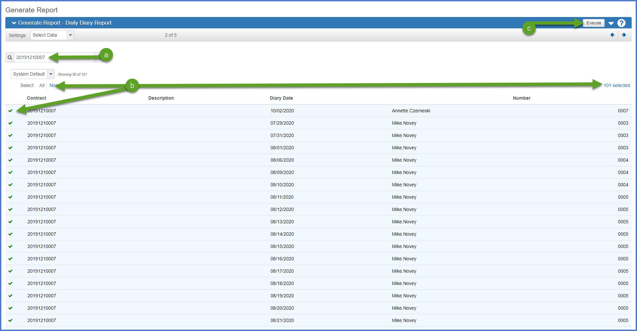Go to next step with right arrow
Image resolution: width=637 pixels, height=331 pixels.
pos(624,35)
